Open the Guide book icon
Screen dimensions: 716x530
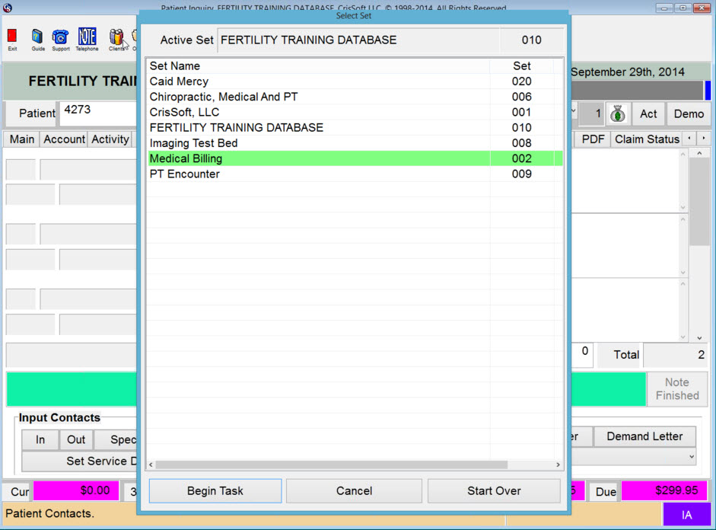coord(37,37)
